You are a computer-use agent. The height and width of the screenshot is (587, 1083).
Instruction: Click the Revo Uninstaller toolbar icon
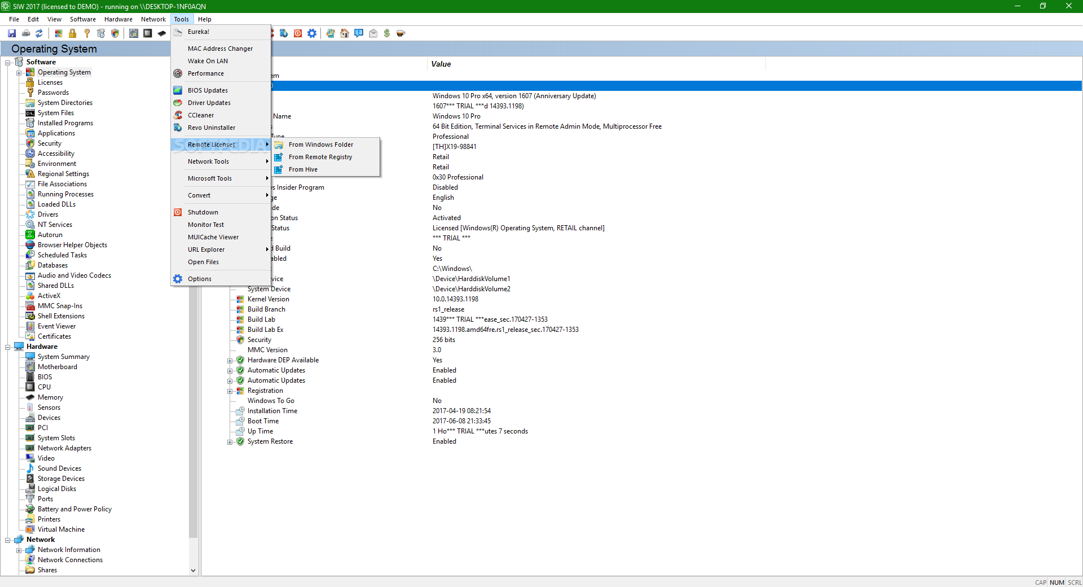(284, 33)
